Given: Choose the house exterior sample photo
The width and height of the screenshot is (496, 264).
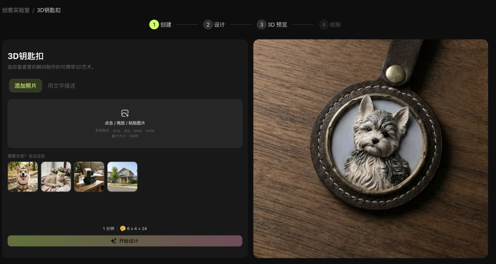Looking at the screenshot, I should click(x=123, y=176).
